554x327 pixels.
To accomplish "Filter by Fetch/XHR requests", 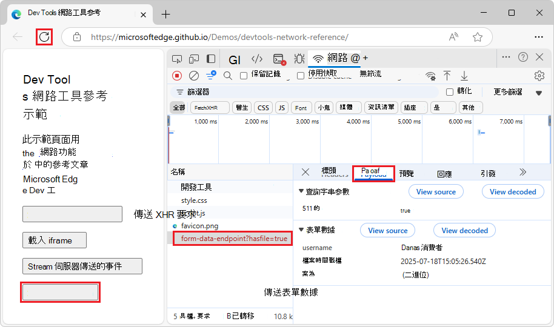I will [210, 108].
